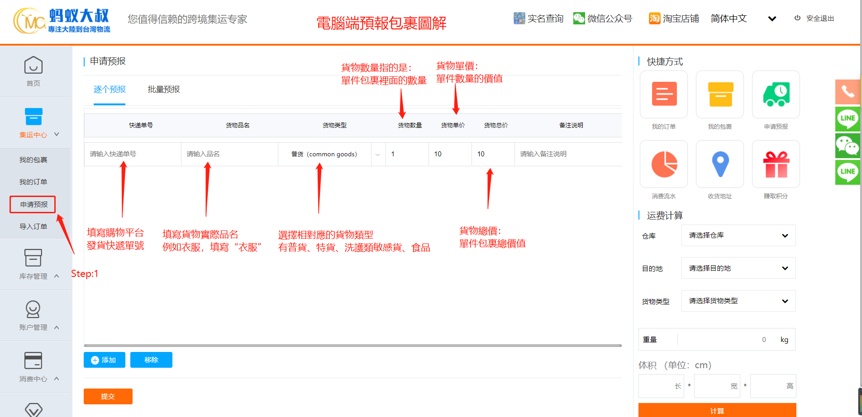
Task: Open the 请选择货物类型 dropdown in 运费计算
Action: pos(738,301)
